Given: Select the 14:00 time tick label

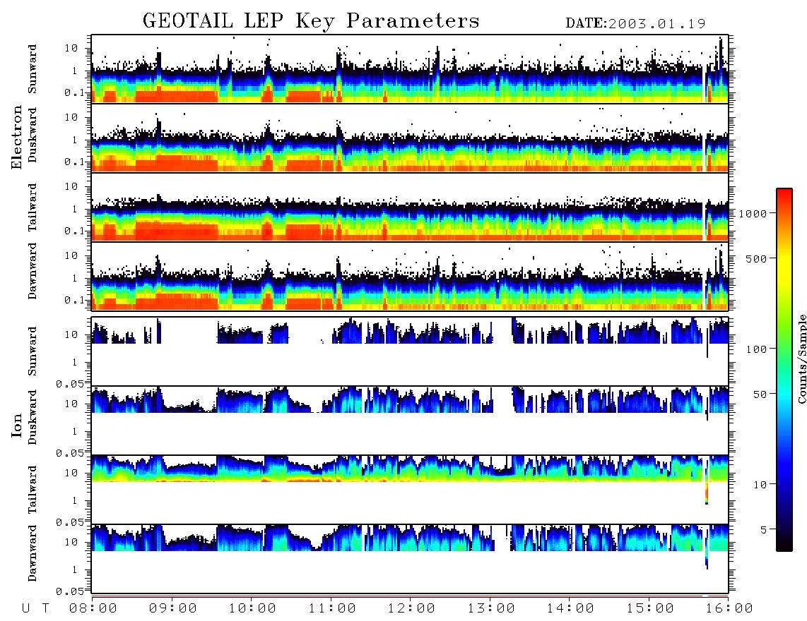Looking at the screenshot, I should coord(570,609).
